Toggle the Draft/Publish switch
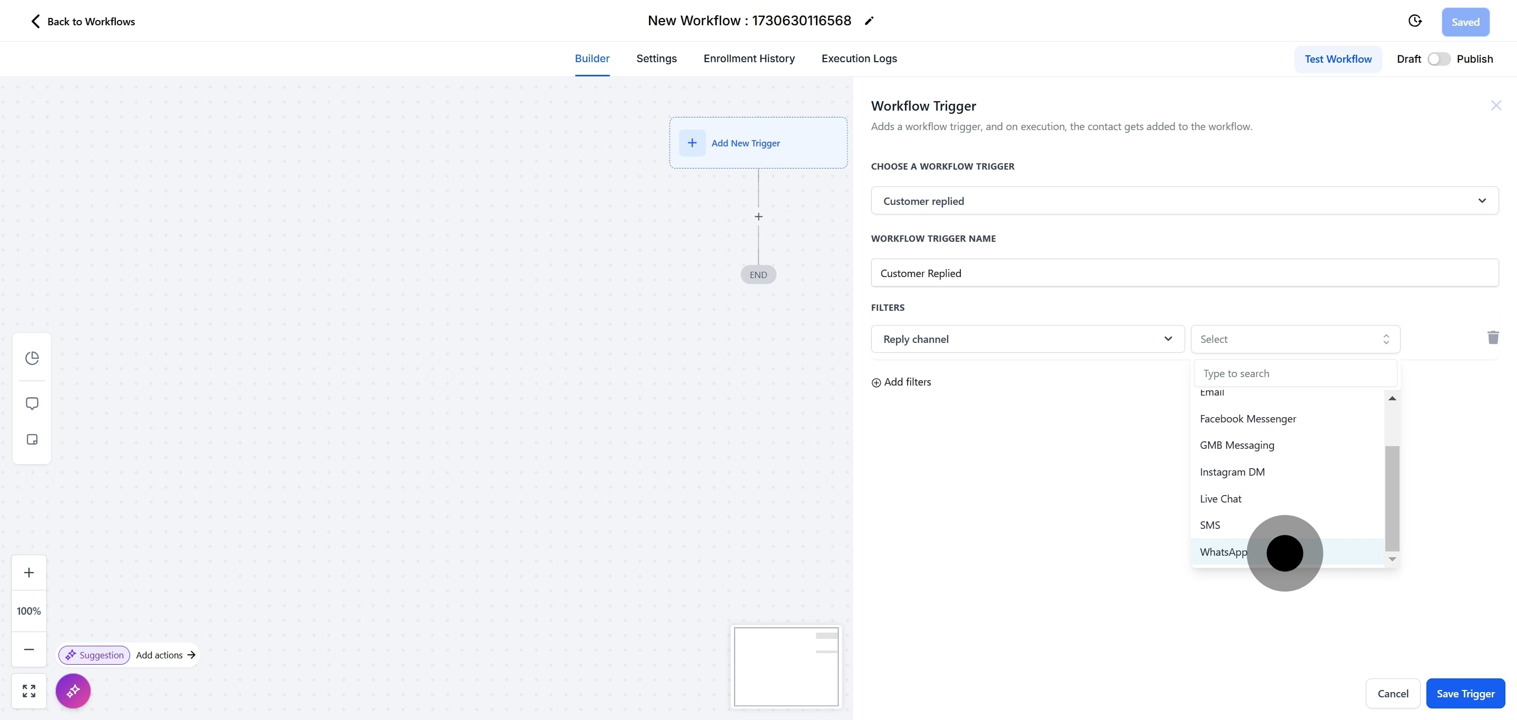This screenshot has height=720, width=1517. coord(1438,59)
